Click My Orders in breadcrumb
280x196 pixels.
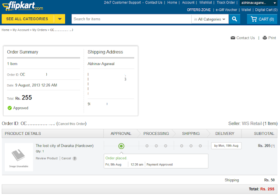(39, 30)
